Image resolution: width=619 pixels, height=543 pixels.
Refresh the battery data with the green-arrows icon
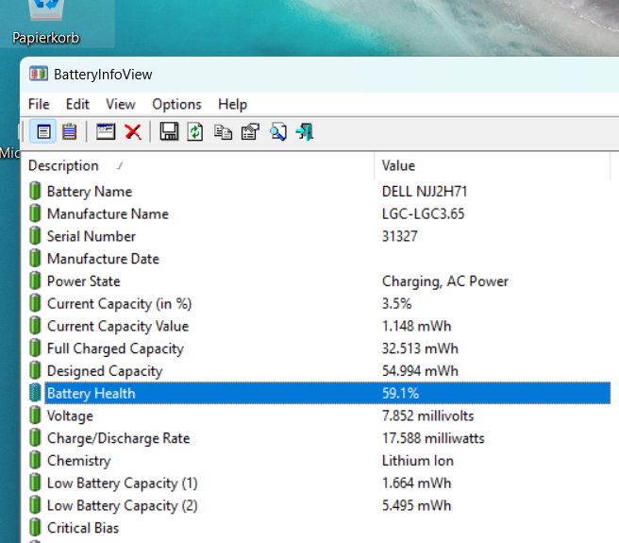(195, 131)
